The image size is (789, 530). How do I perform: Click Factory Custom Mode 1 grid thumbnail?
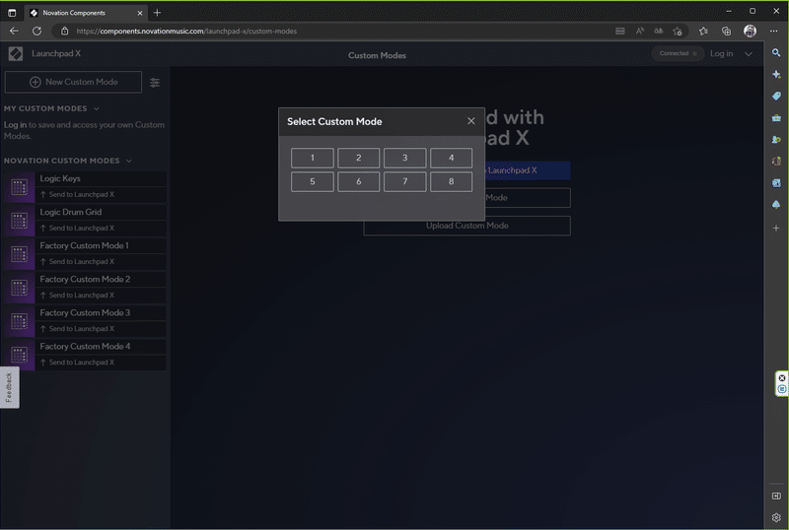[20, 254]
